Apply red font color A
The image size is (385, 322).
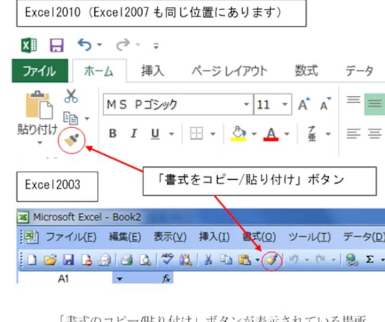(x=271, y=134)
